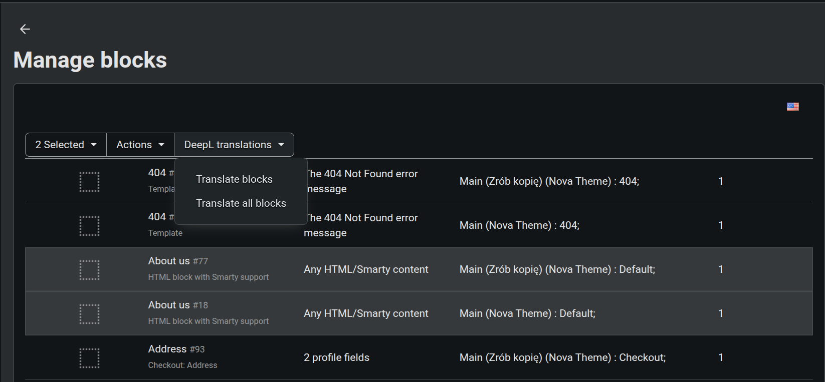This screenshot has height=382, width=825.
Task: Click the 'Main (Zrób kopię) (Nova Theme) : Checkout;' layout text
Action: pos(562,357)
